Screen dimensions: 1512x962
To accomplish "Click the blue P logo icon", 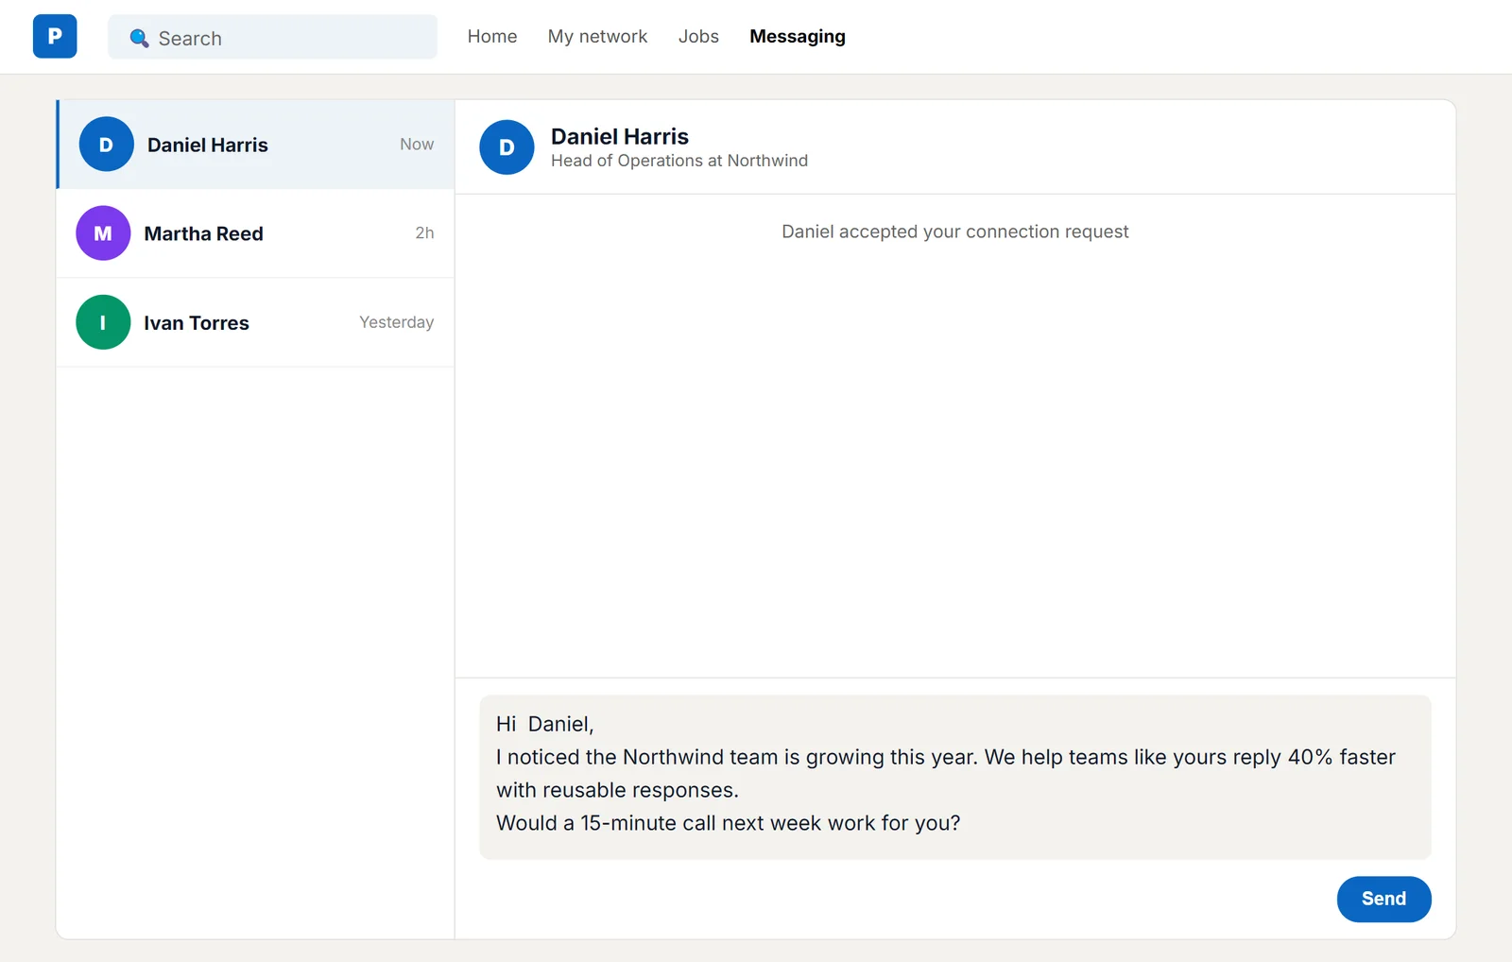I will 55,36.
